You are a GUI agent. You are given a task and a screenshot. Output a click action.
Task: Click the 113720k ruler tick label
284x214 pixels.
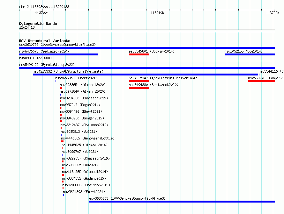click(273, 13)
